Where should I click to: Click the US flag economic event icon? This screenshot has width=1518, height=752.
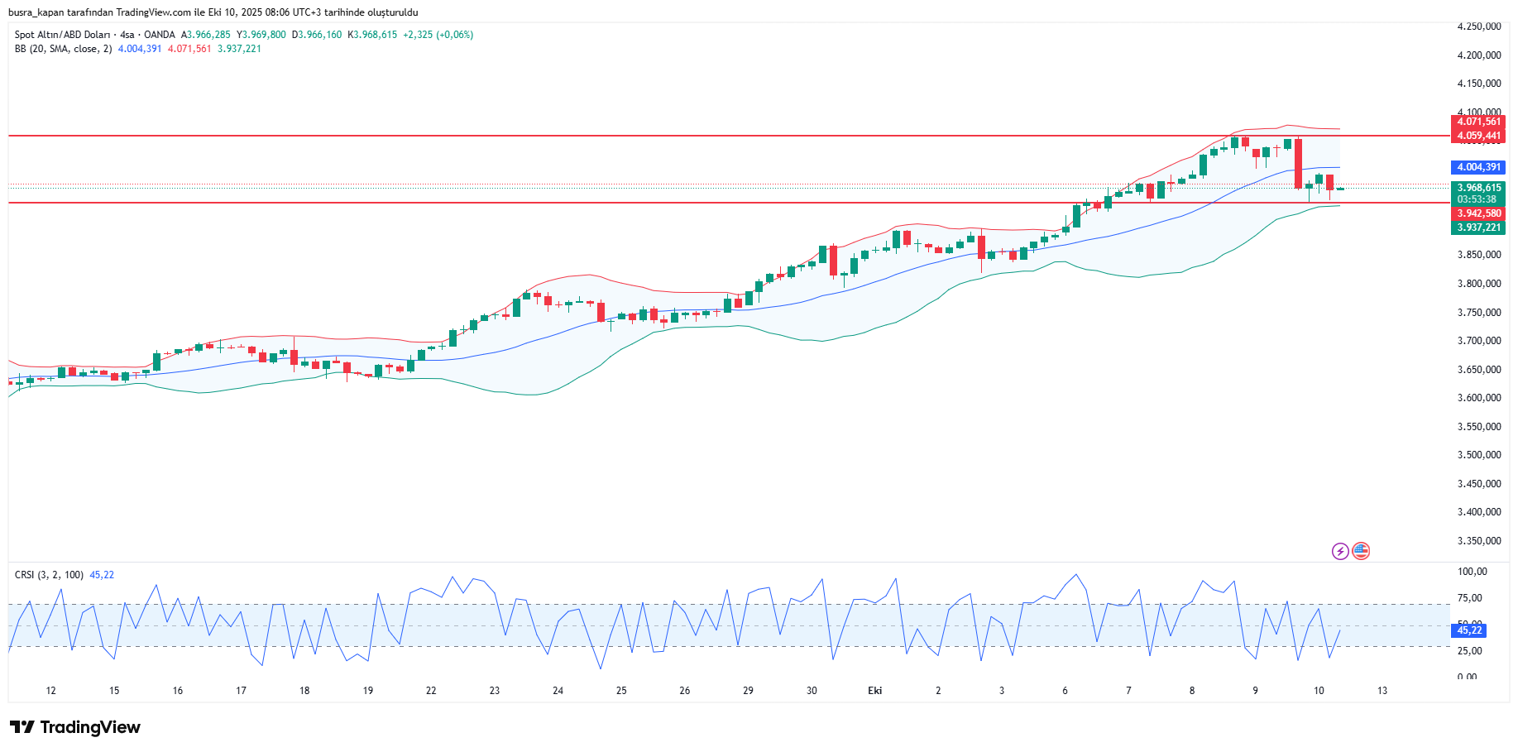point(1361,551)
